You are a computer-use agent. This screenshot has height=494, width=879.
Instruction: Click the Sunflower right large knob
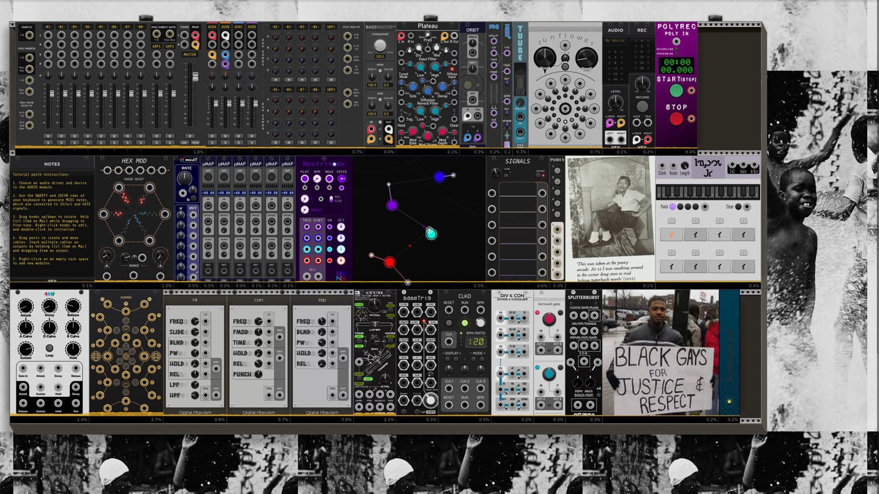tap(586, 57)
